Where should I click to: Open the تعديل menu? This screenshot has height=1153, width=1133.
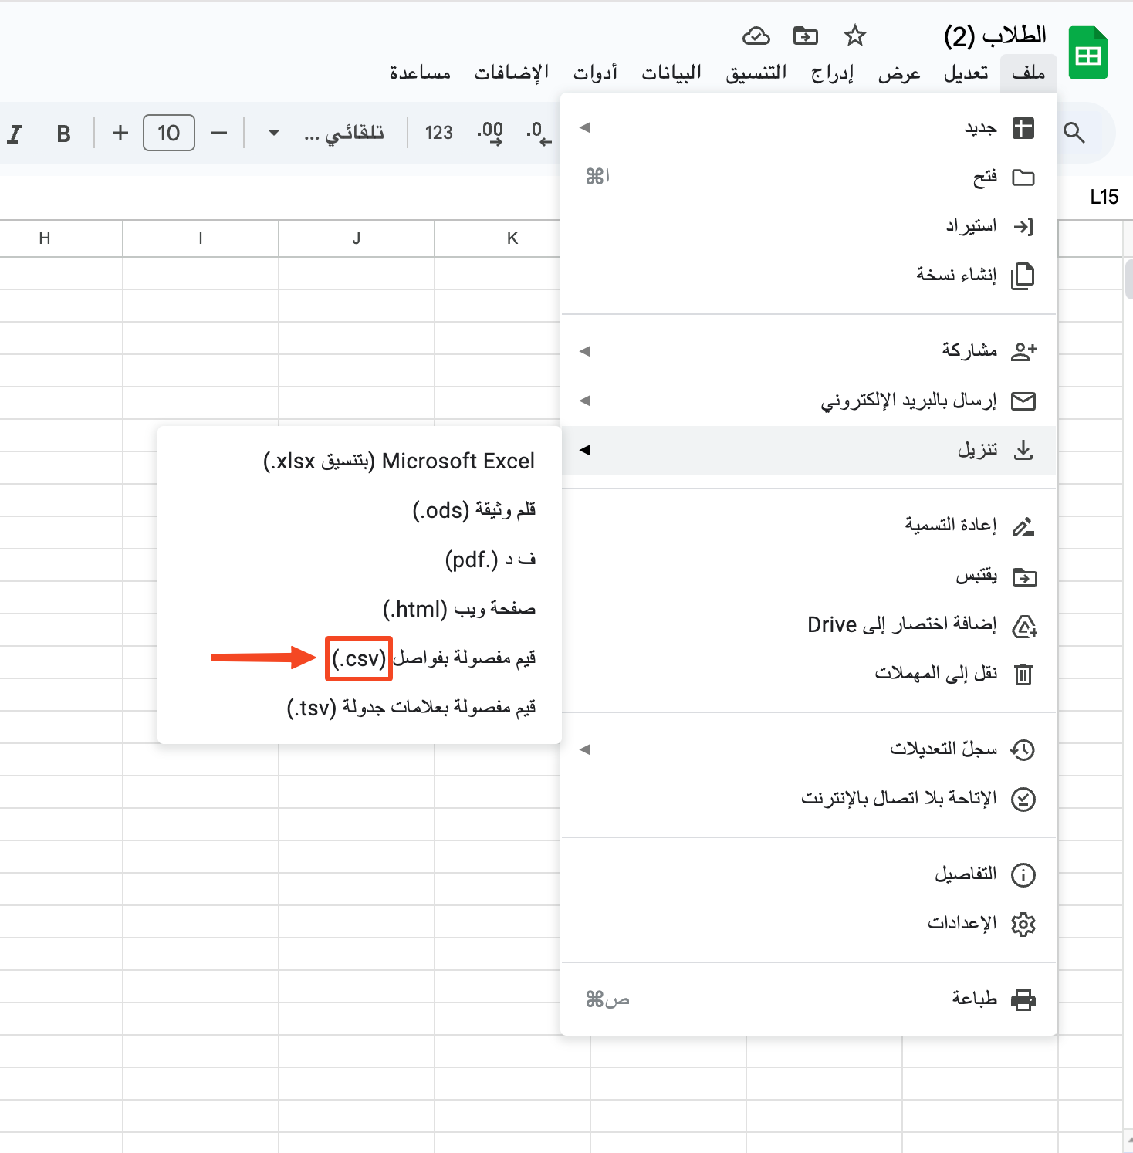pos(966,73)
